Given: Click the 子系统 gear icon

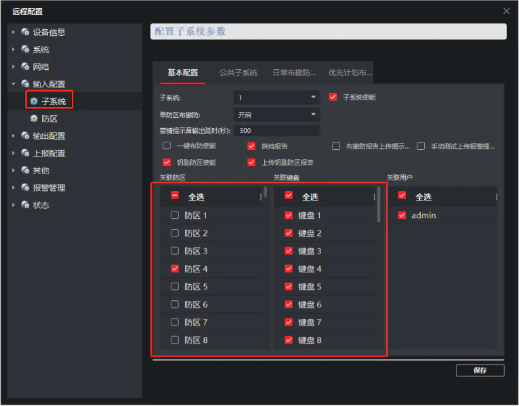Looking at the screenshot, I should pos(33,102).
